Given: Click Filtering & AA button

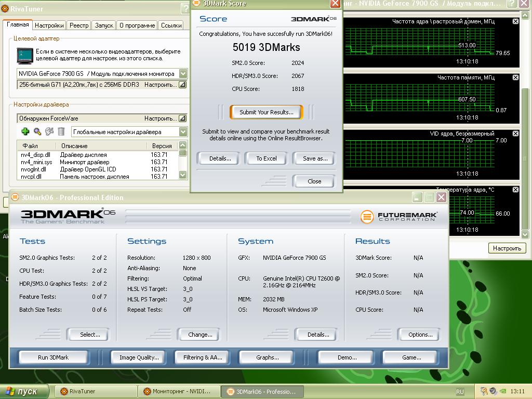Looking at the screenshot, I should click(203, 357).
